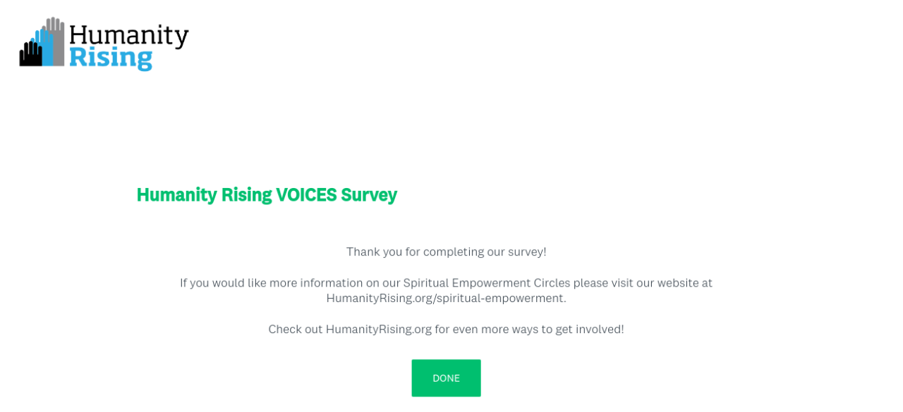Click the words 'Humanity Rising' in the heading
This screenshot has width=903, height=412.
(x=204, y=195)
